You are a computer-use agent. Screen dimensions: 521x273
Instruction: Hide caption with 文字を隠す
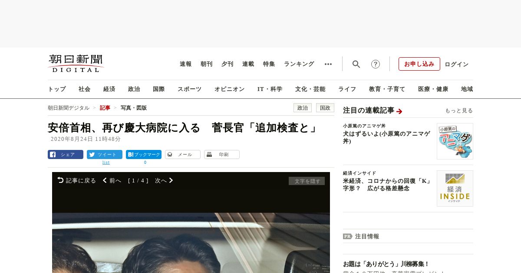click(307, 181)
